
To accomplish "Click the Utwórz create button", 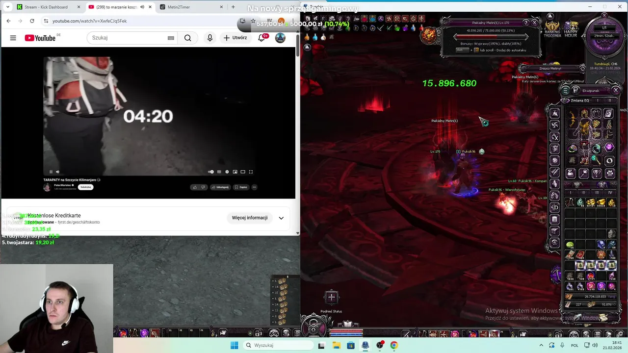I will point(235,38).
